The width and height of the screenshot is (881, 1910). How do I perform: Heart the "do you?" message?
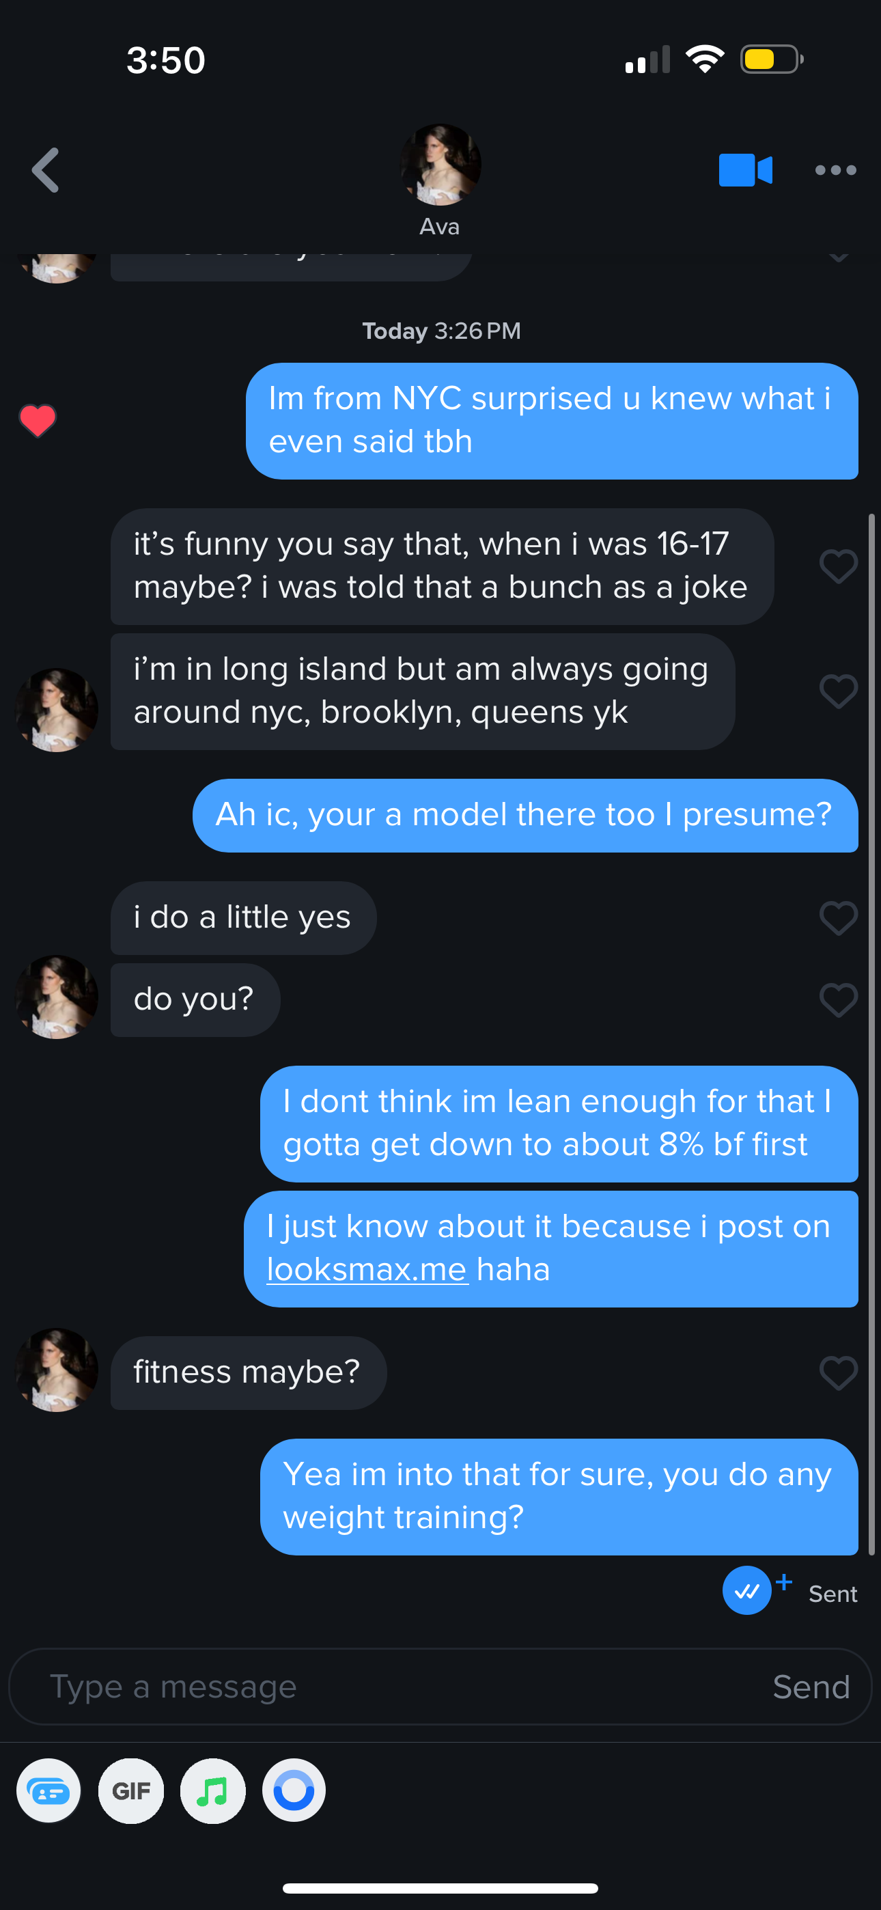(838, 1000)
